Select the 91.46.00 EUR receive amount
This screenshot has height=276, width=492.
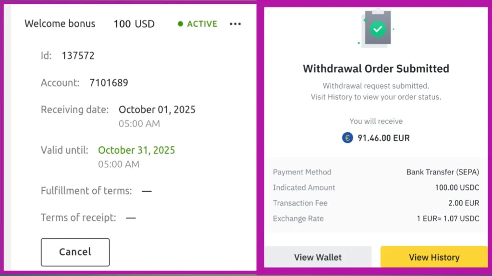tap(383, 138)
